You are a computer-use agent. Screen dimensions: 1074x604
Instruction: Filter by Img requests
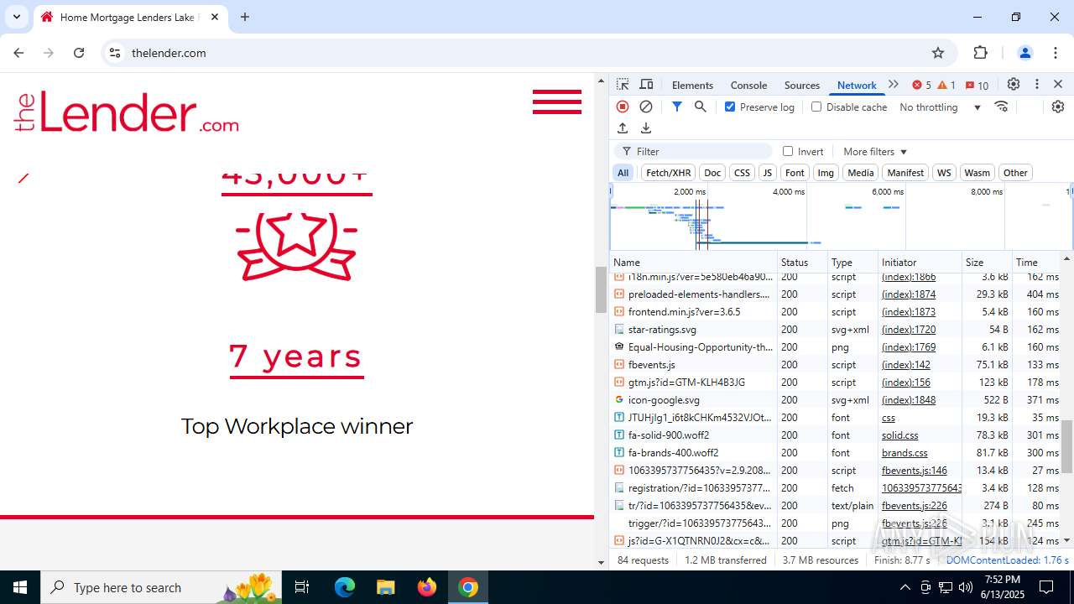826,173
